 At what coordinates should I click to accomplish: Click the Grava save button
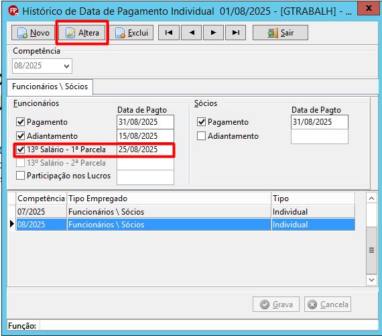[276, 304]
